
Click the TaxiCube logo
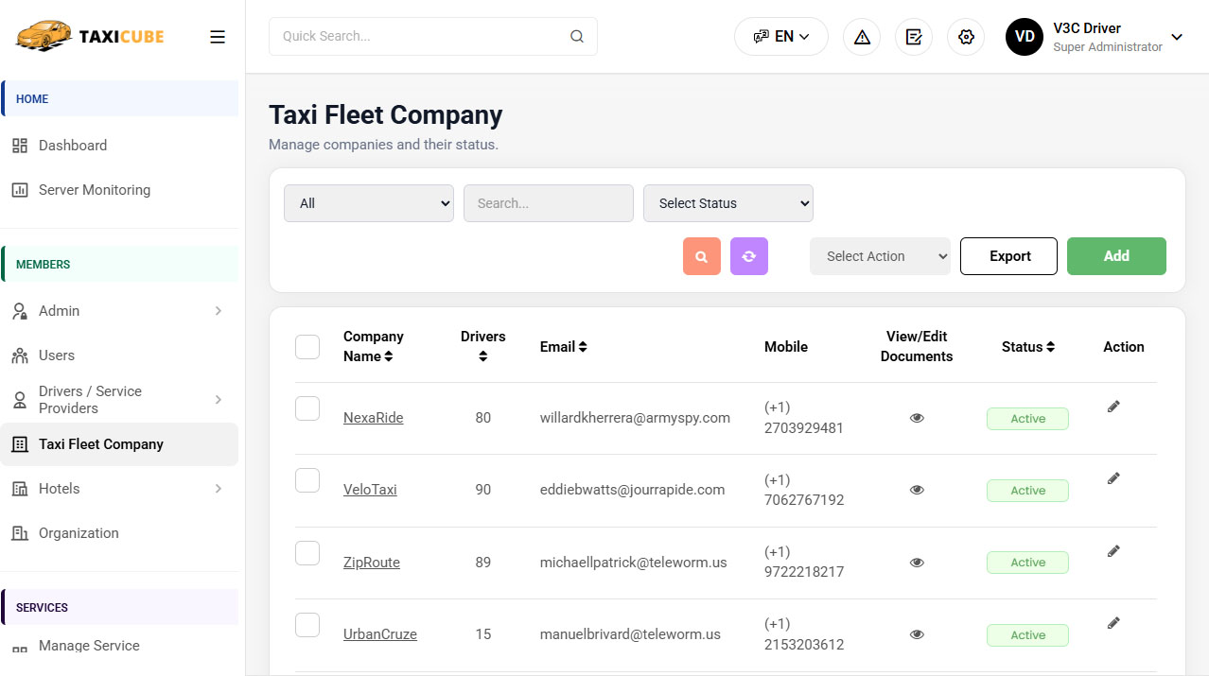pyautogui.click(x=90, y=37)
